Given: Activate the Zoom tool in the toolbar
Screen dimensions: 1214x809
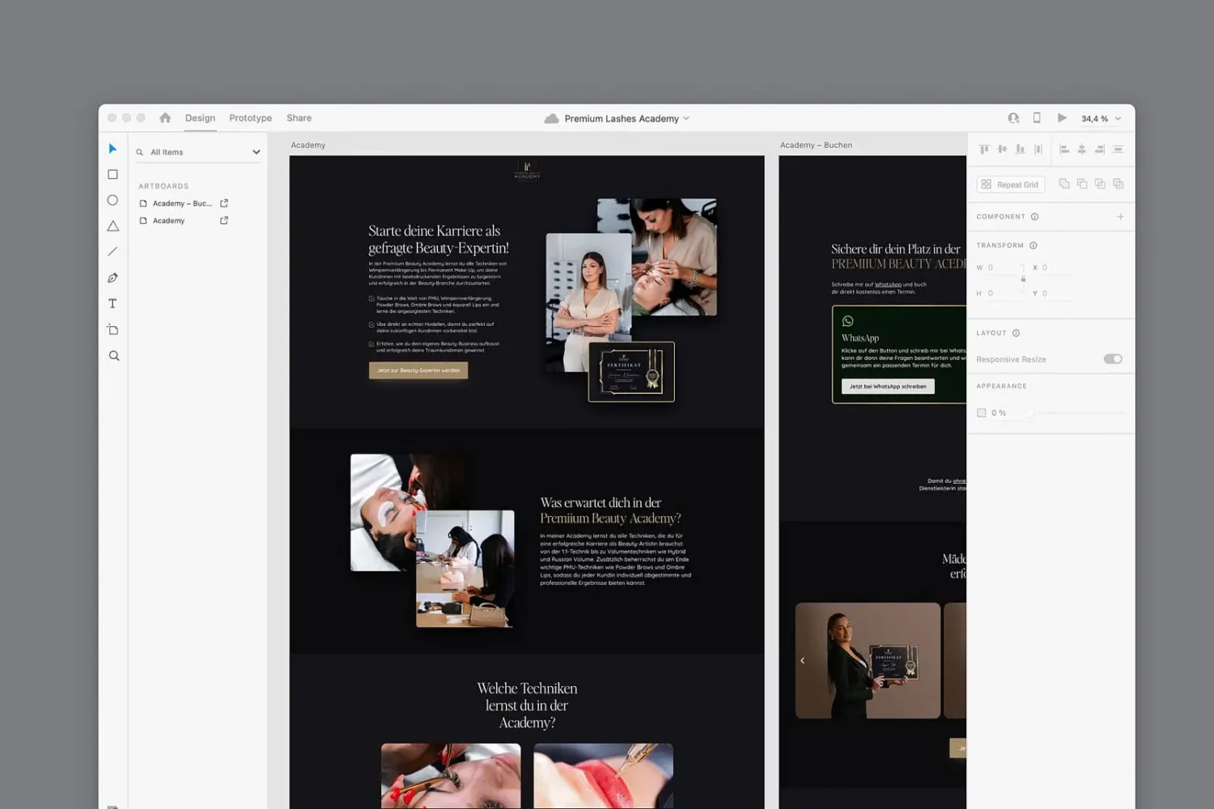Looking at the screenshot, I should coord(112,355).
